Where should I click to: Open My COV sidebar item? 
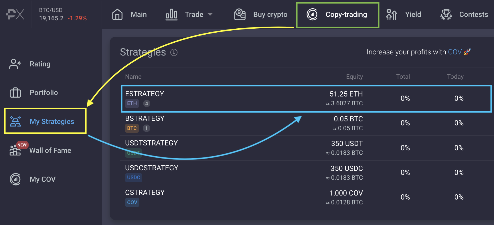click(42, 179)
